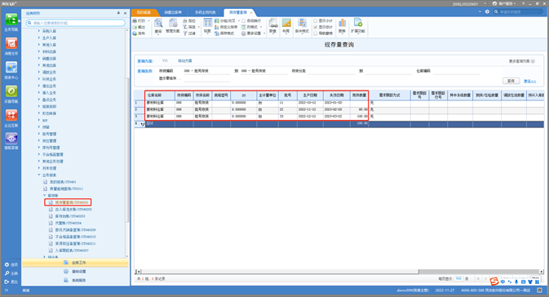Screen dimensions: 549x297
Task: Click the 更多>> link beside query button
Action: point(529,82)
